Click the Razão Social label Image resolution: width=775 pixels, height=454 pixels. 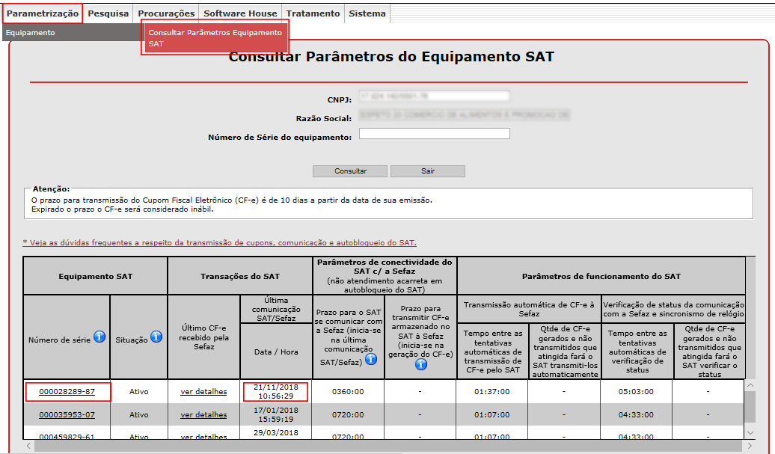[323, 119]
